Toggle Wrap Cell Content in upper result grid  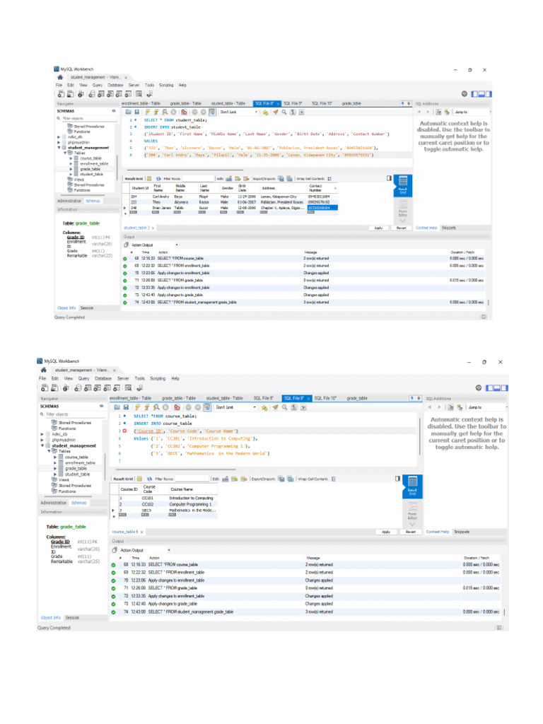tap(329, 179)
